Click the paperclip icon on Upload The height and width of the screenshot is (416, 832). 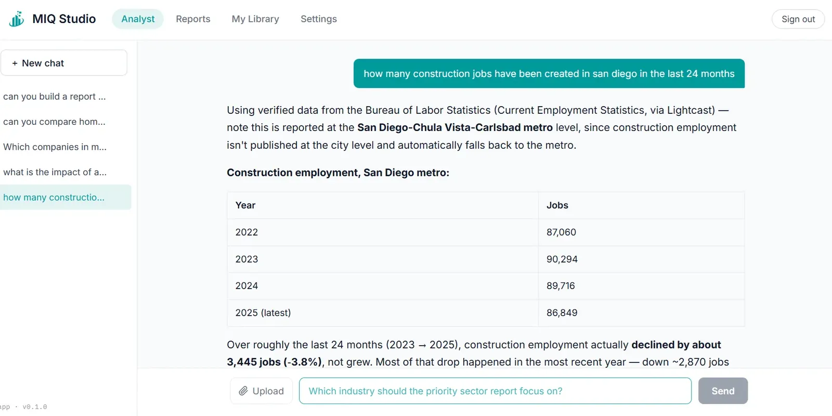point(243,391)
